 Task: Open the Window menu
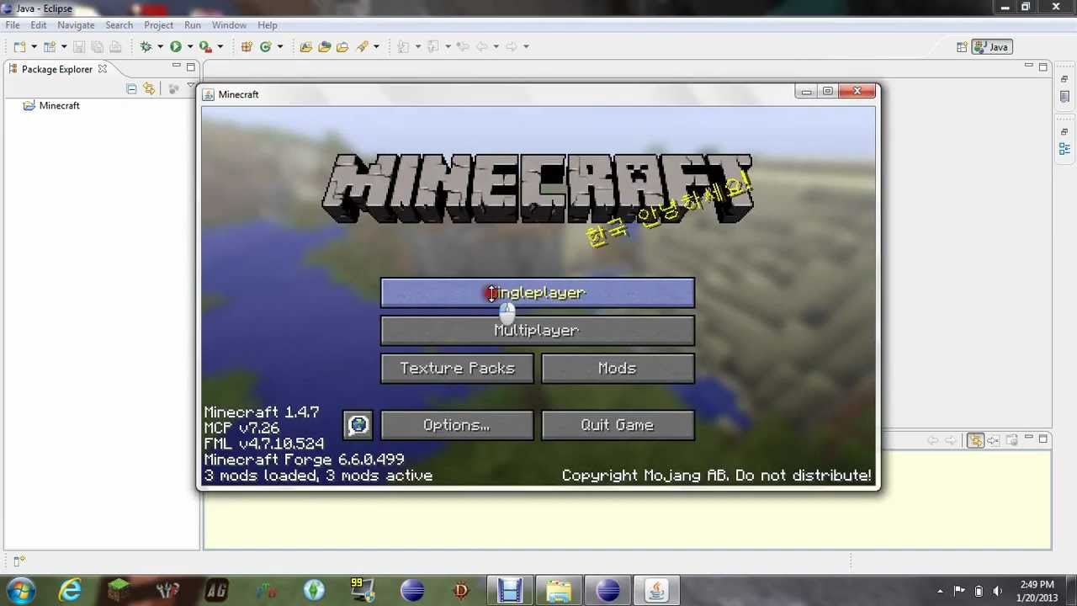click(229, 25)
